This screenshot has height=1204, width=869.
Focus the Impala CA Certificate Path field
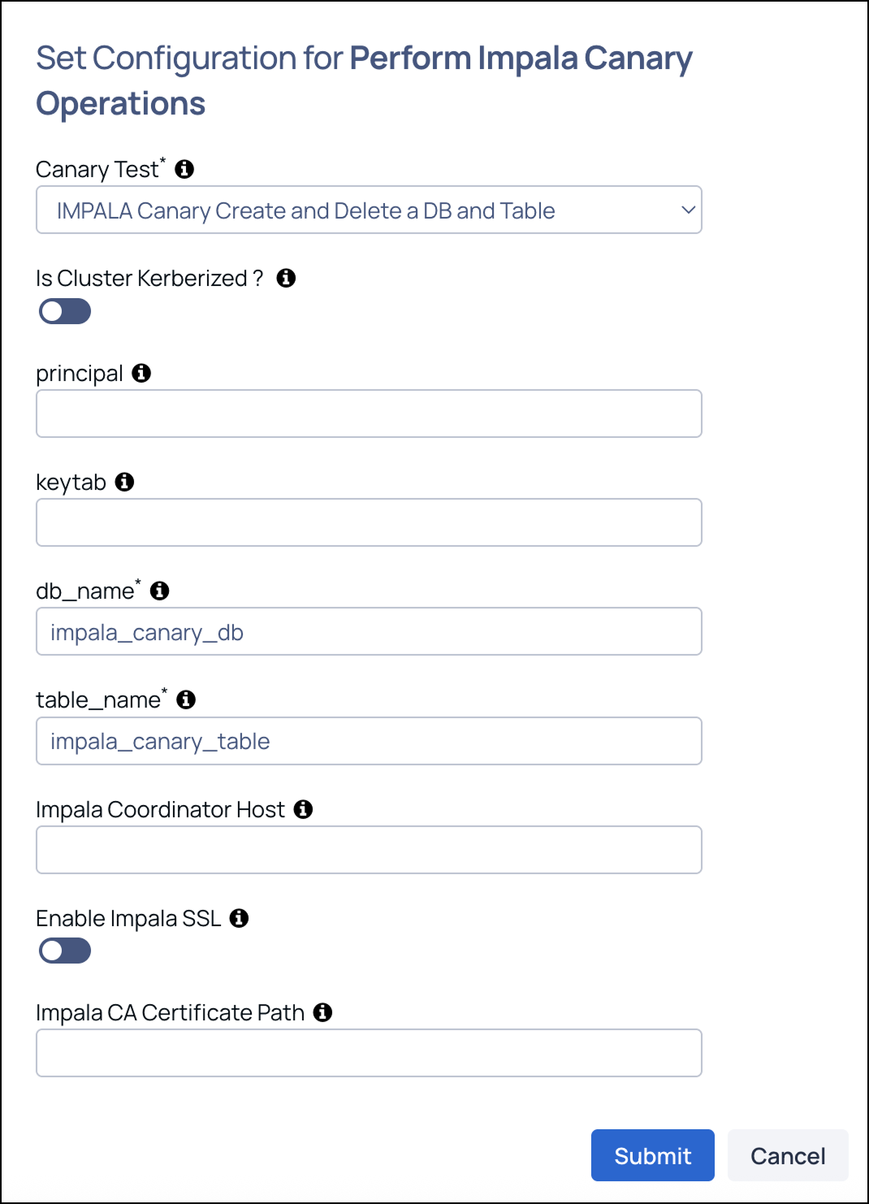pos(369,1053)
